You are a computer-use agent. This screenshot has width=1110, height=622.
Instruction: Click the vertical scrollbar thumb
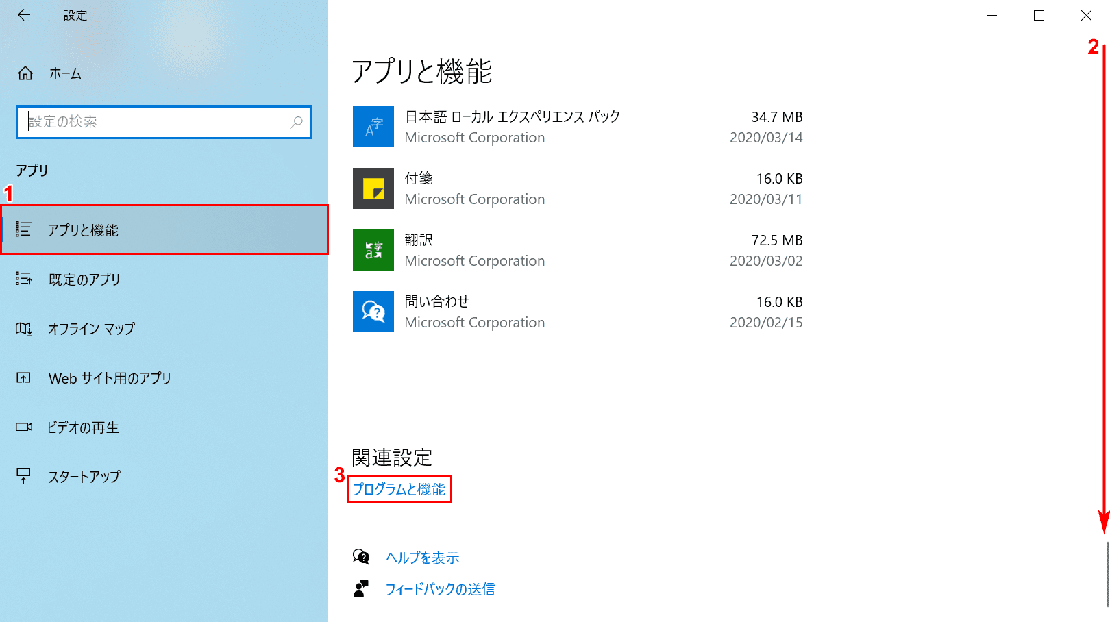pyautogui.click(x=1107, y=574)
